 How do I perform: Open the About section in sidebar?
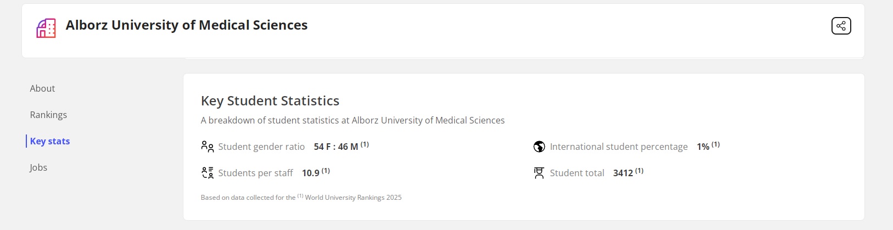point(42,88)
